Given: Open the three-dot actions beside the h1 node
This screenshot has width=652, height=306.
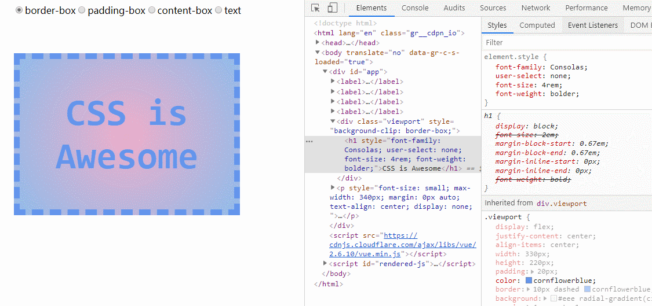Looking at the screenshot, I should [x=309, y=142].
